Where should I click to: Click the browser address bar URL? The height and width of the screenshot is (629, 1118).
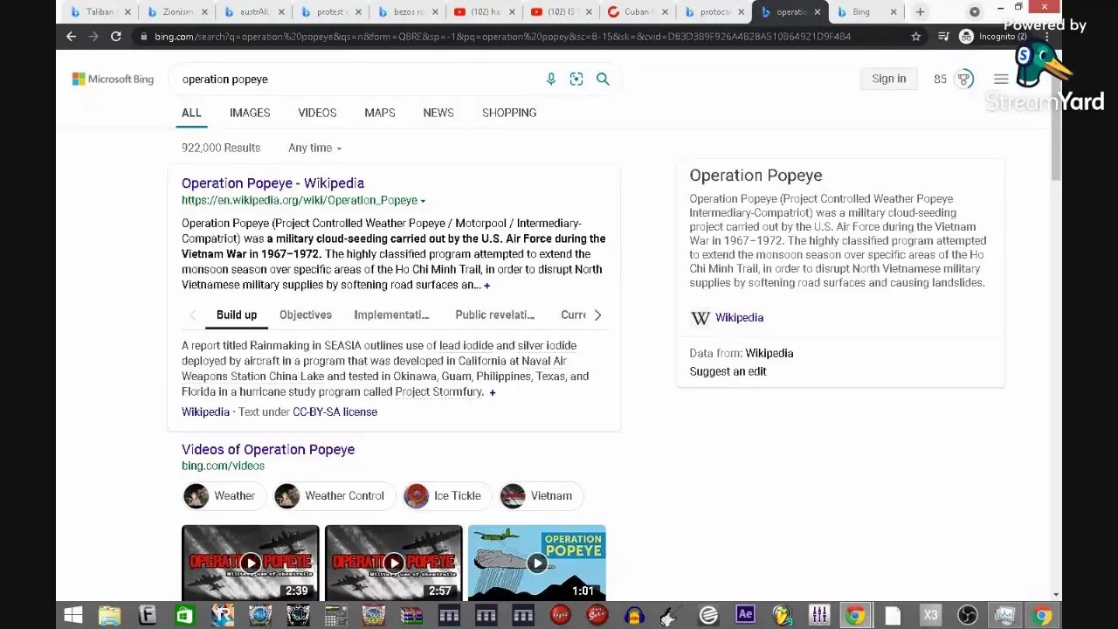click(502, 37)
